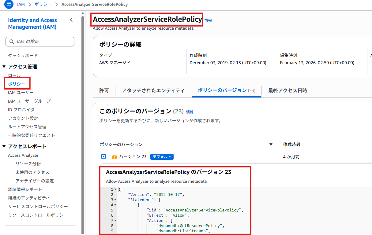Switch to アタッチされたエンティティ tab
Viewport: 372px width, 235px height.
click(153, 90)
